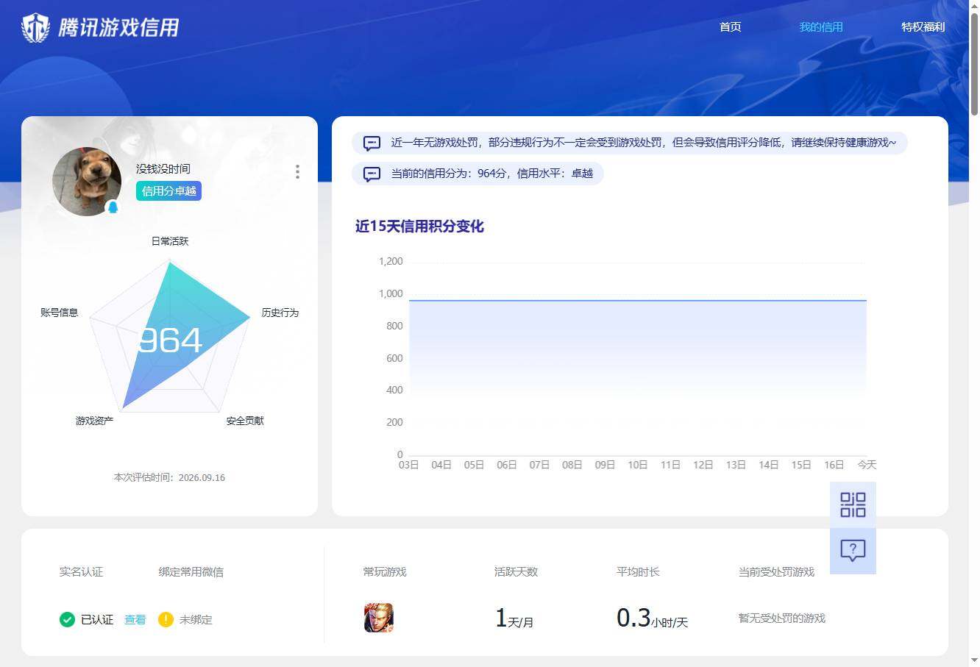The height and width of the screenshot is (667, 980).
Task: Click the 暂无受处罚的游戏 text
Action: click(x=782, y=618)
